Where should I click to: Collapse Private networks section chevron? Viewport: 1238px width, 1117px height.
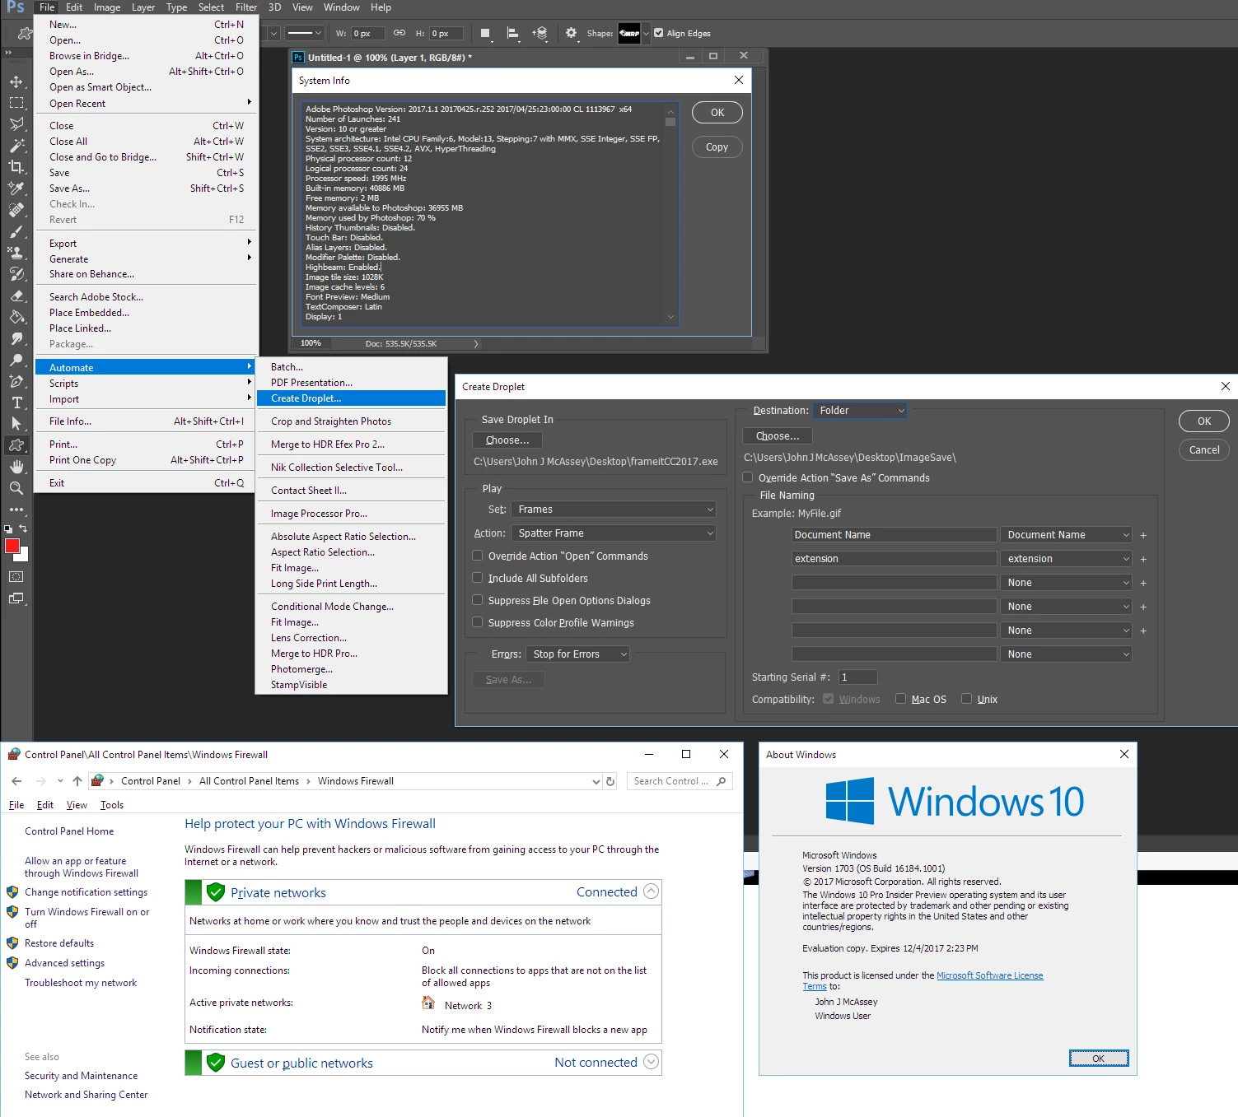point(651,891)
